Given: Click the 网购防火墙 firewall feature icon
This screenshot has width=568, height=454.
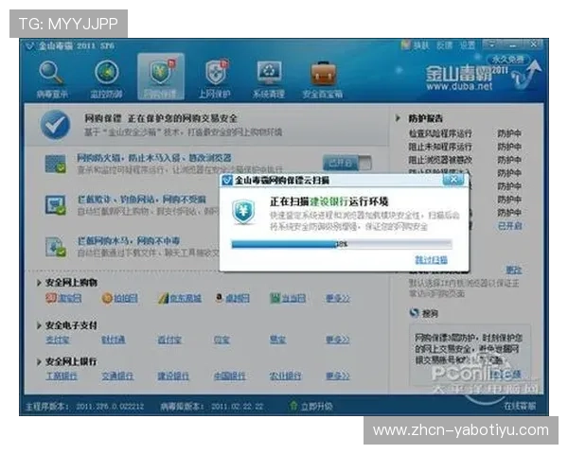Looking at the screenshot, I should [55, 164].
